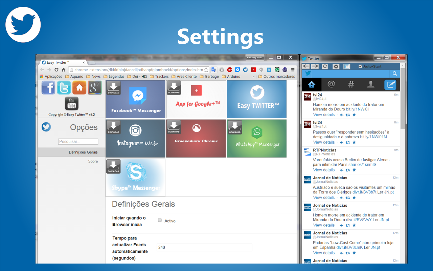Bookmark page with the star icon
This screenshot has width=433, height=271.
click(x=206, y=70)
